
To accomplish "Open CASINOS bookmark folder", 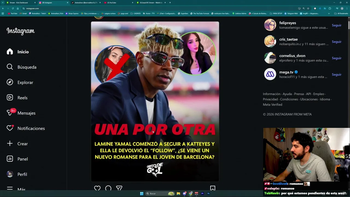I will 136,13.
